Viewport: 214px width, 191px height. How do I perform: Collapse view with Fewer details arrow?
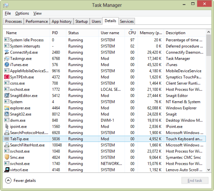8,181
